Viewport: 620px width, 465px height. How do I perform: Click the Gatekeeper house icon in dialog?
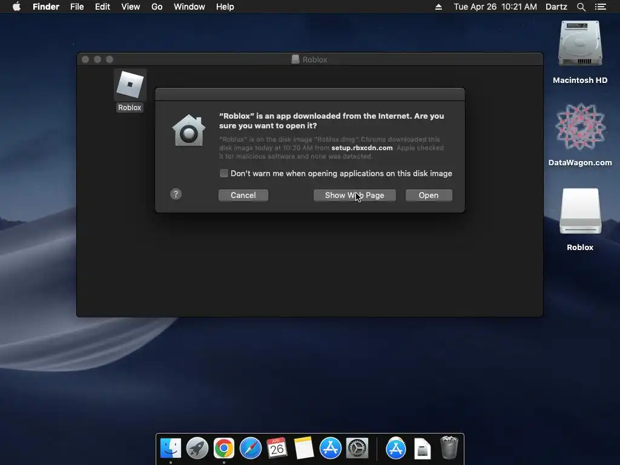tap(189, 130)
